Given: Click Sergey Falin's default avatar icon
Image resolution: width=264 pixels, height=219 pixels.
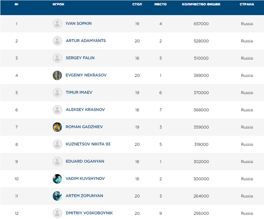Looking at the screenshot, I should pyautogui.click(x=57, y=58).
